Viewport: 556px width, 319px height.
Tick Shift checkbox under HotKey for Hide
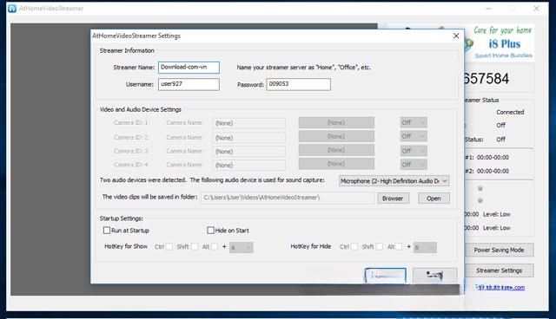(x=380, y=246)
